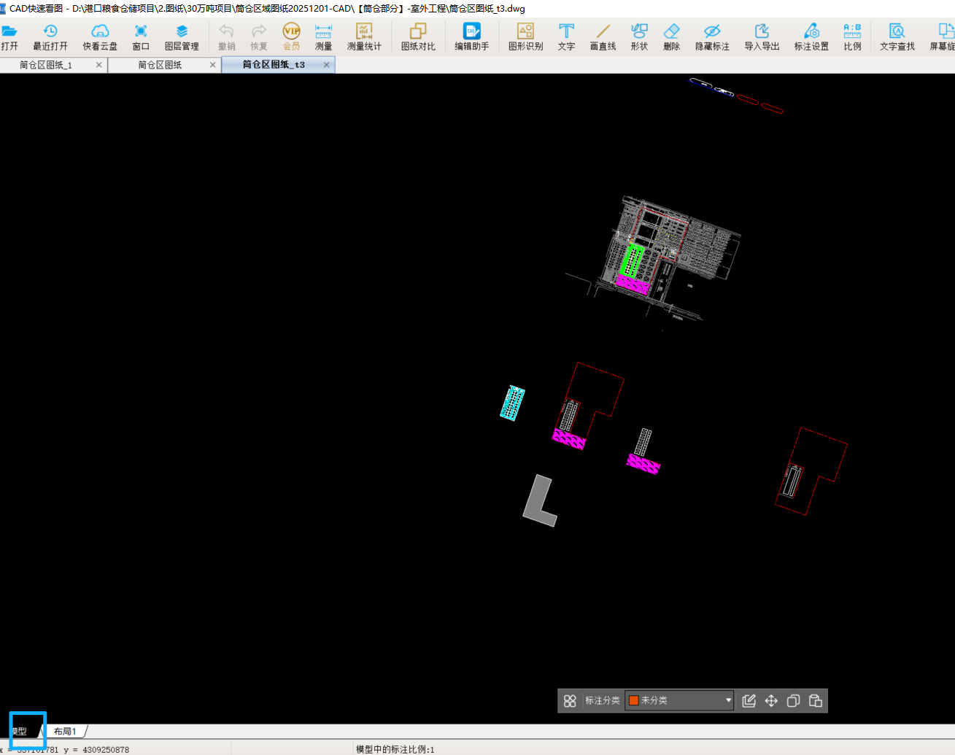955x755 pixels.
Task: Select the 删除 eraser tool
Action: click(671, 36)
